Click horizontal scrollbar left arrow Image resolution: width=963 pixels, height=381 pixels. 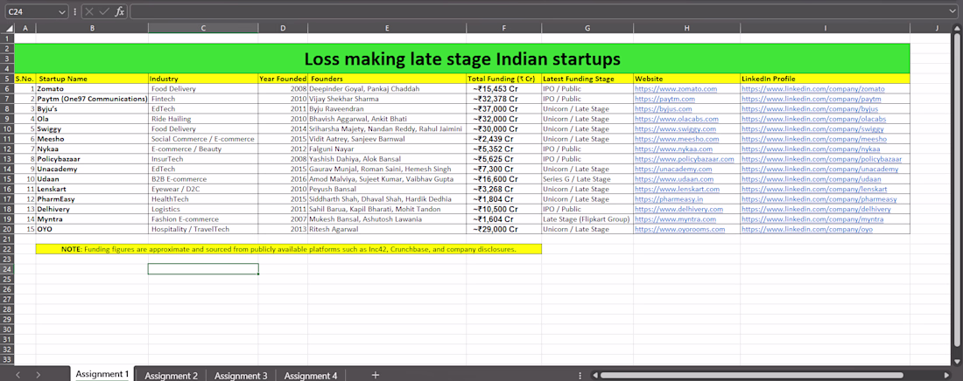tap(594, 375)
